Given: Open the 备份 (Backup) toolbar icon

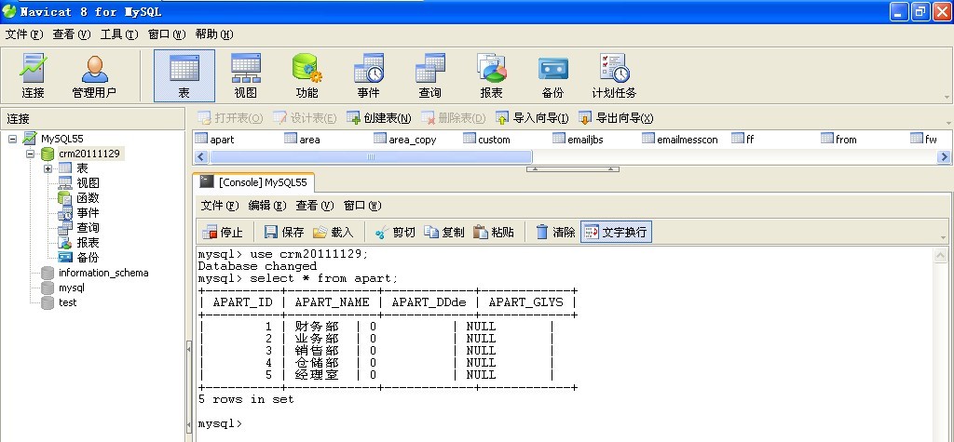Looking at the screenshot, I should 552,75.
